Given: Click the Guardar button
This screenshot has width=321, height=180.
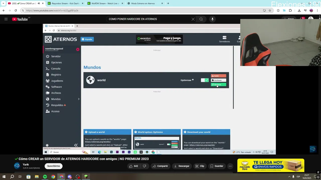Looking at the screenshot, I should (217, 166).
